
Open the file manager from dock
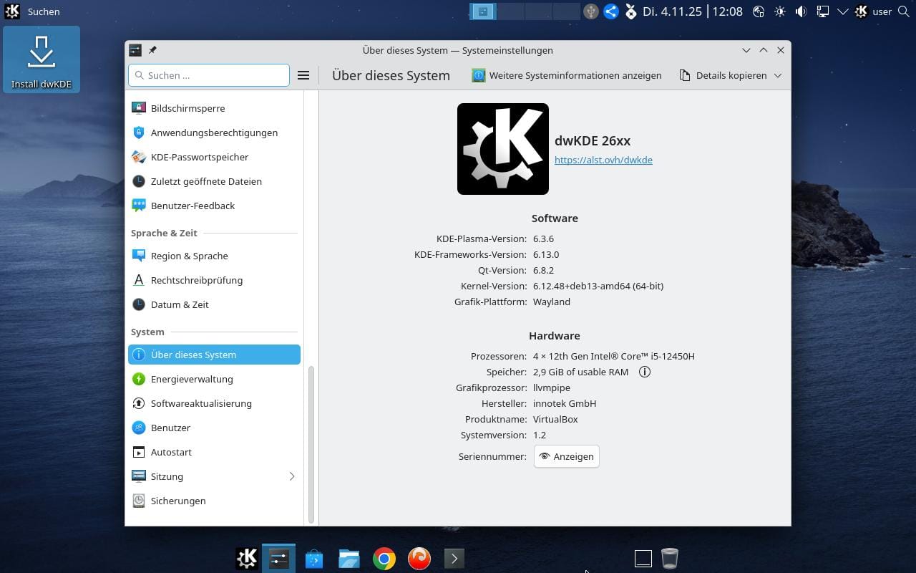point(349,558)
